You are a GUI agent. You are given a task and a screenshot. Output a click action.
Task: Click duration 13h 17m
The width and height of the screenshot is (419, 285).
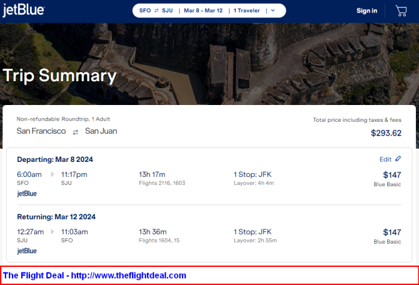click(x=152, y=174)
